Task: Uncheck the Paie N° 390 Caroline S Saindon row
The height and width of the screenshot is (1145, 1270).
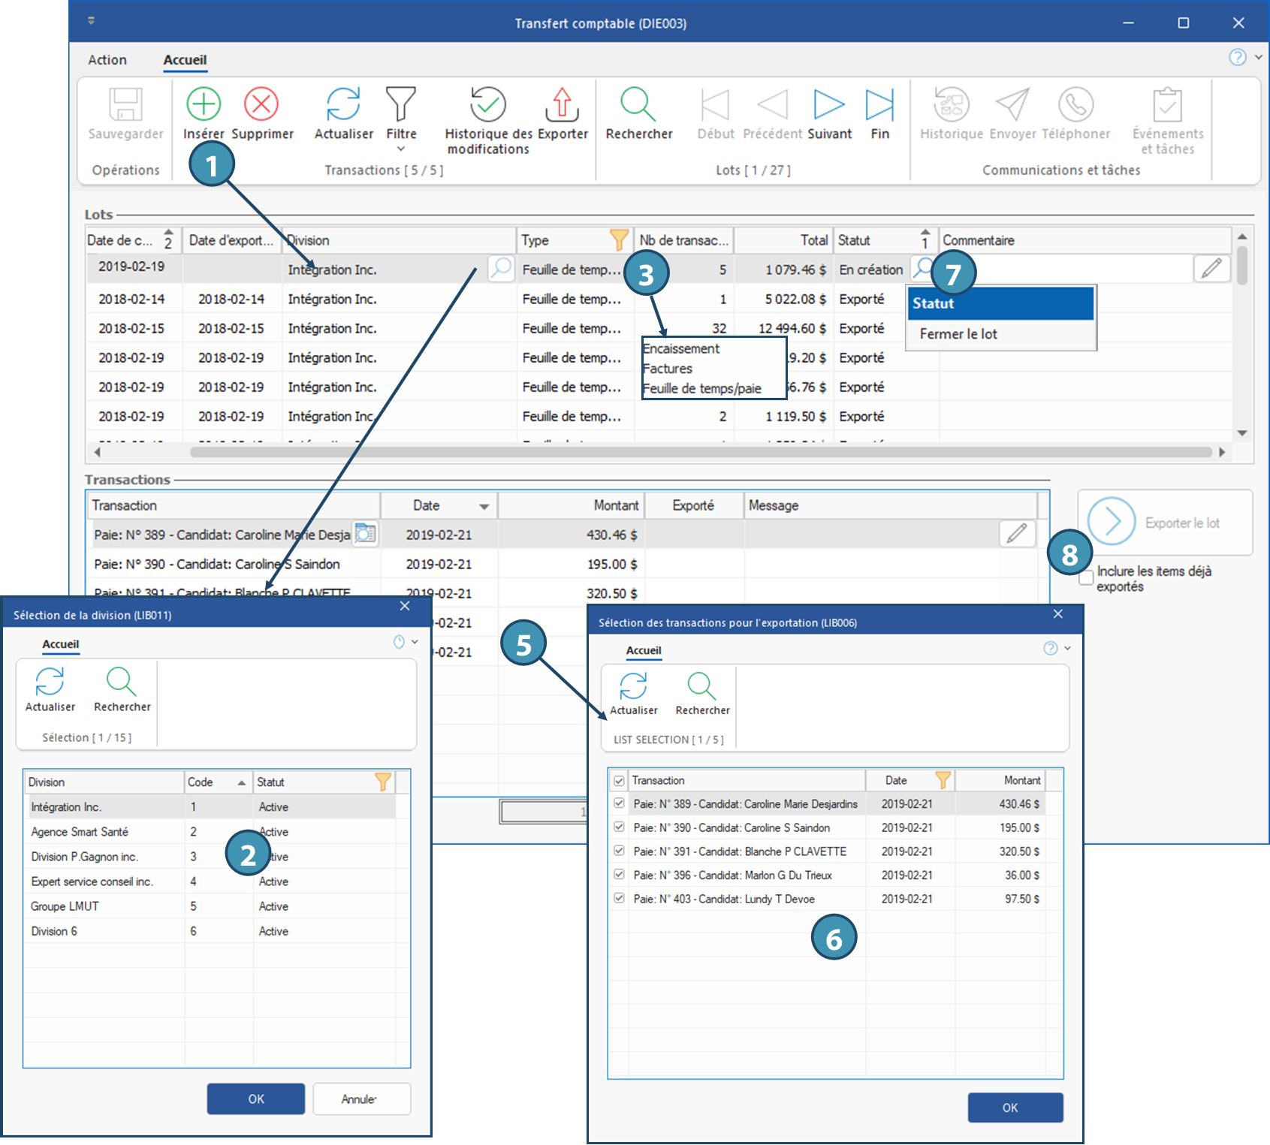Action: click(x=619, y=827)
